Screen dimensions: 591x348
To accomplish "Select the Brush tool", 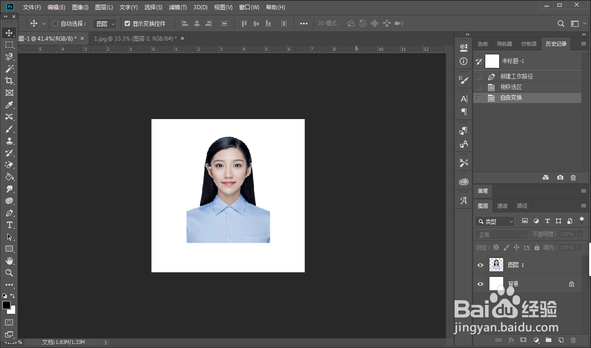I will click(x=9, y=129).
